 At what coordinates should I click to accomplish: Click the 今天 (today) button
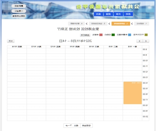11,41
